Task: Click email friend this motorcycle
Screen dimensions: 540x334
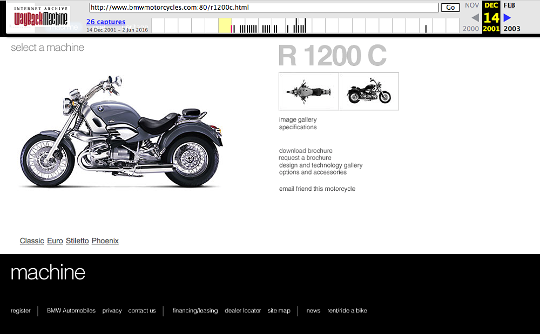Action: [317, 189]
